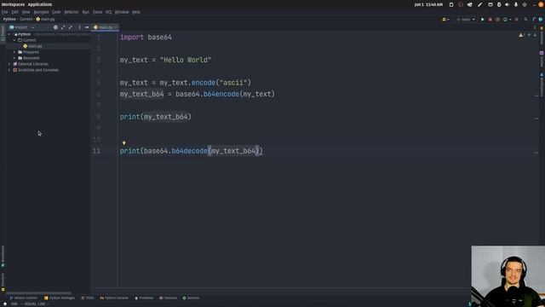Image resolution: width=545 pixels, height=307 pixels.
Task: Expand Scratches and Consoles node
Action: coord(9,70)
